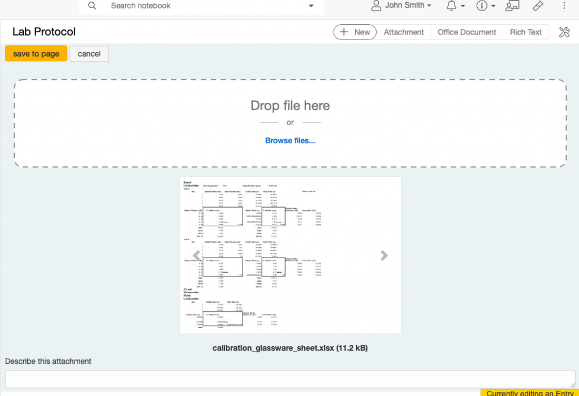Screen dimensions: 579x396
Task: Click the save to page button
Action: pyautogui.click(x=36, y=54)
